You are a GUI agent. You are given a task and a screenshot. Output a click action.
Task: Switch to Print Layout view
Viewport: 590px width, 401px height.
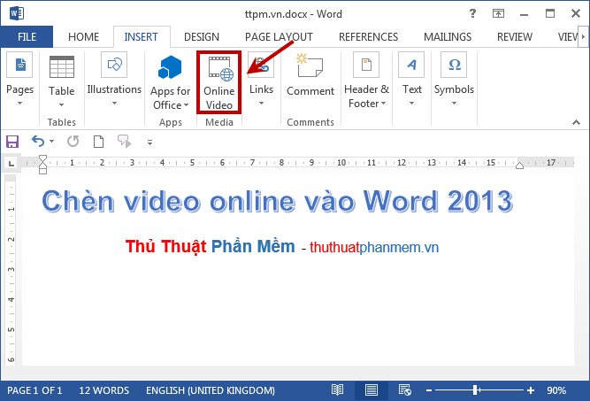click(x=372, y=390)
